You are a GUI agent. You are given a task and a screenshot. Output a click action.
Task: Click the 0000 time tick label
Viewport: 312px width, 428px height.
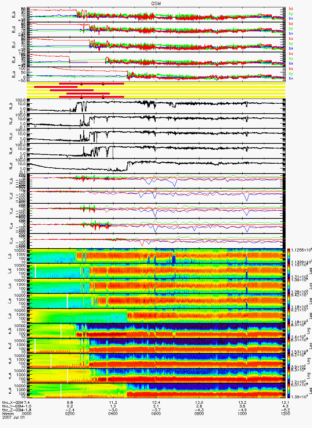27,414
